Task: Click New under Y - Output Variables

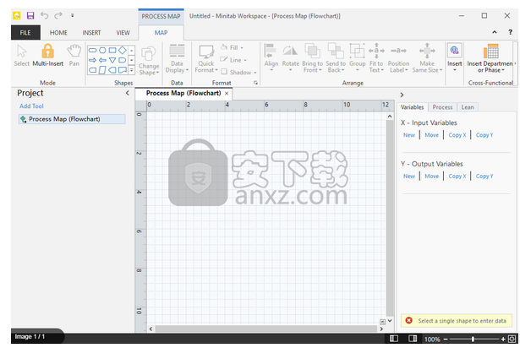Action: pos(409,176)
